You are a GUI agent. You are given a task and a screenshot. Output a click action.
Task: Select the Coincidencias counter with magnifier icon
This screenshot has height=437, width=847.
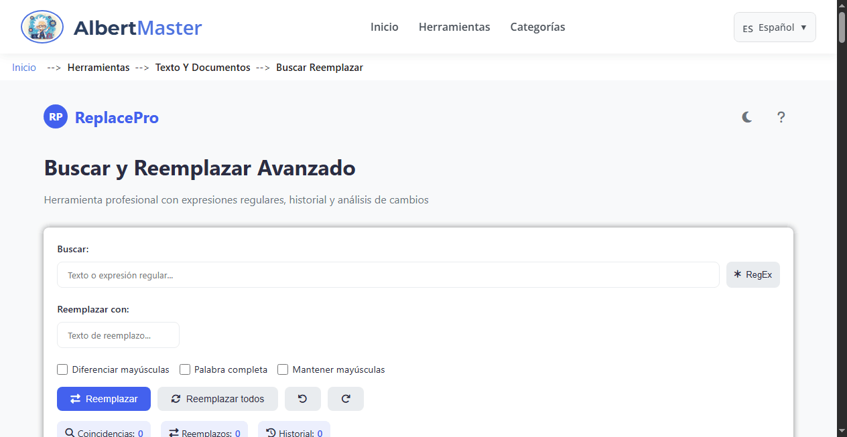pyautogui.click(x=103, y=432)
